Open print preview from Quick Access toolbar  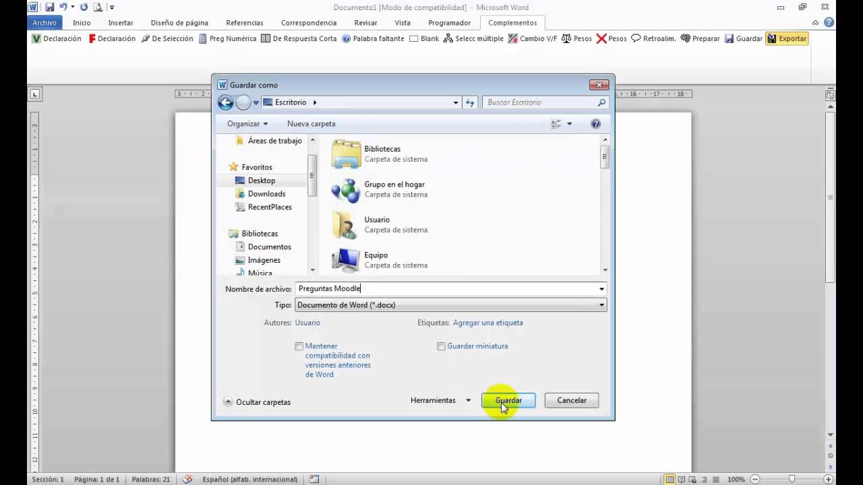pyautogui.click(x=98, y=7)
